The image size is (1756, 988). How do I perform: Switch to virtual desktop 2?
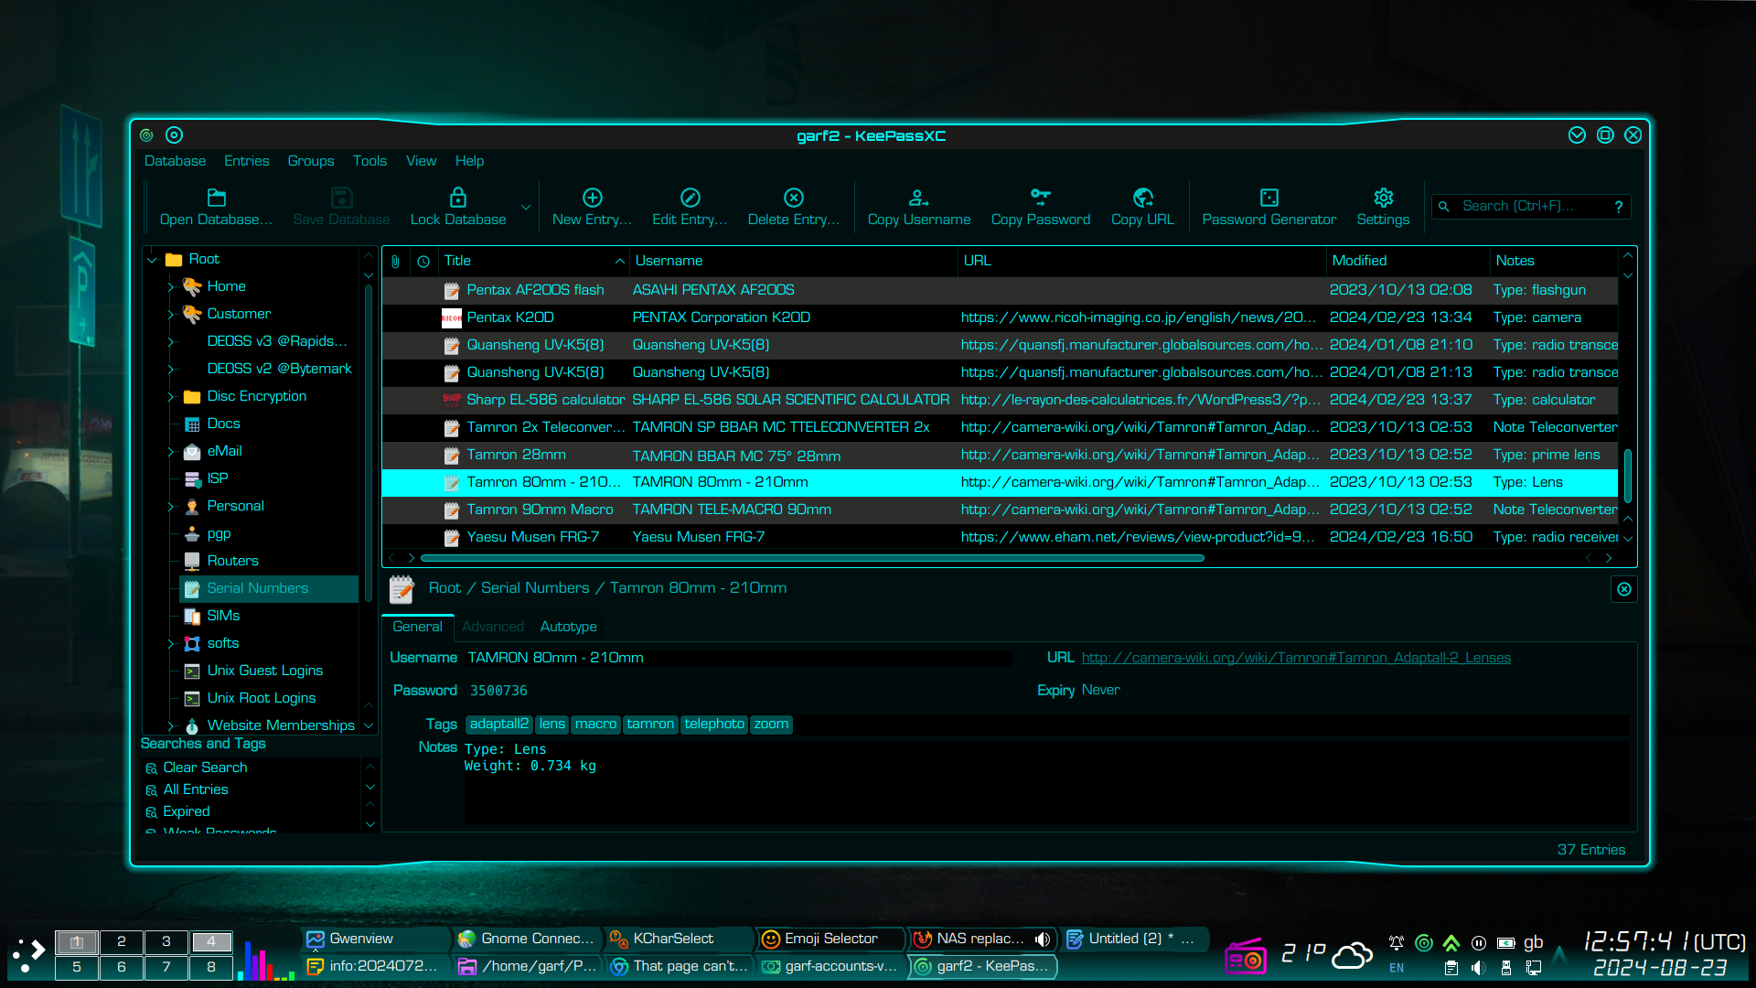click(121, 941)
